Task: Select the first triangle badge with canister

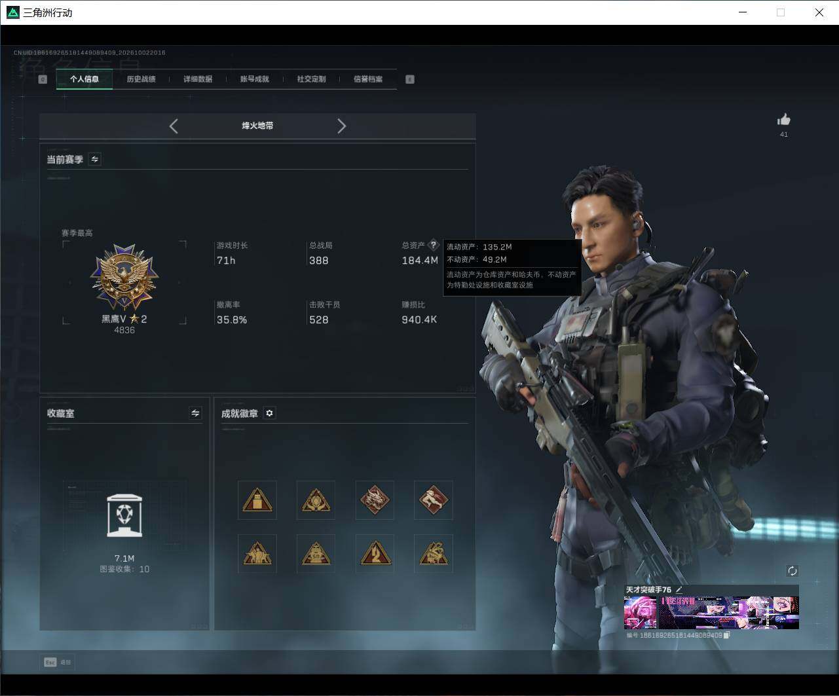Action: coord(257,500)
